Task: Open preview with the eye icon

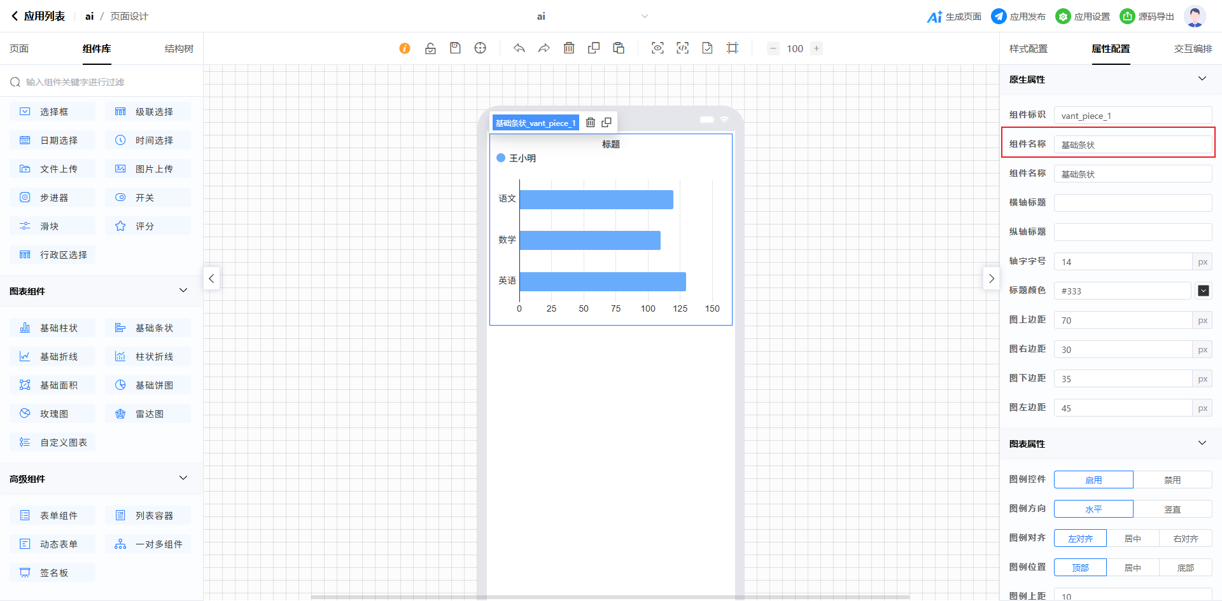Action: point(657,48)
